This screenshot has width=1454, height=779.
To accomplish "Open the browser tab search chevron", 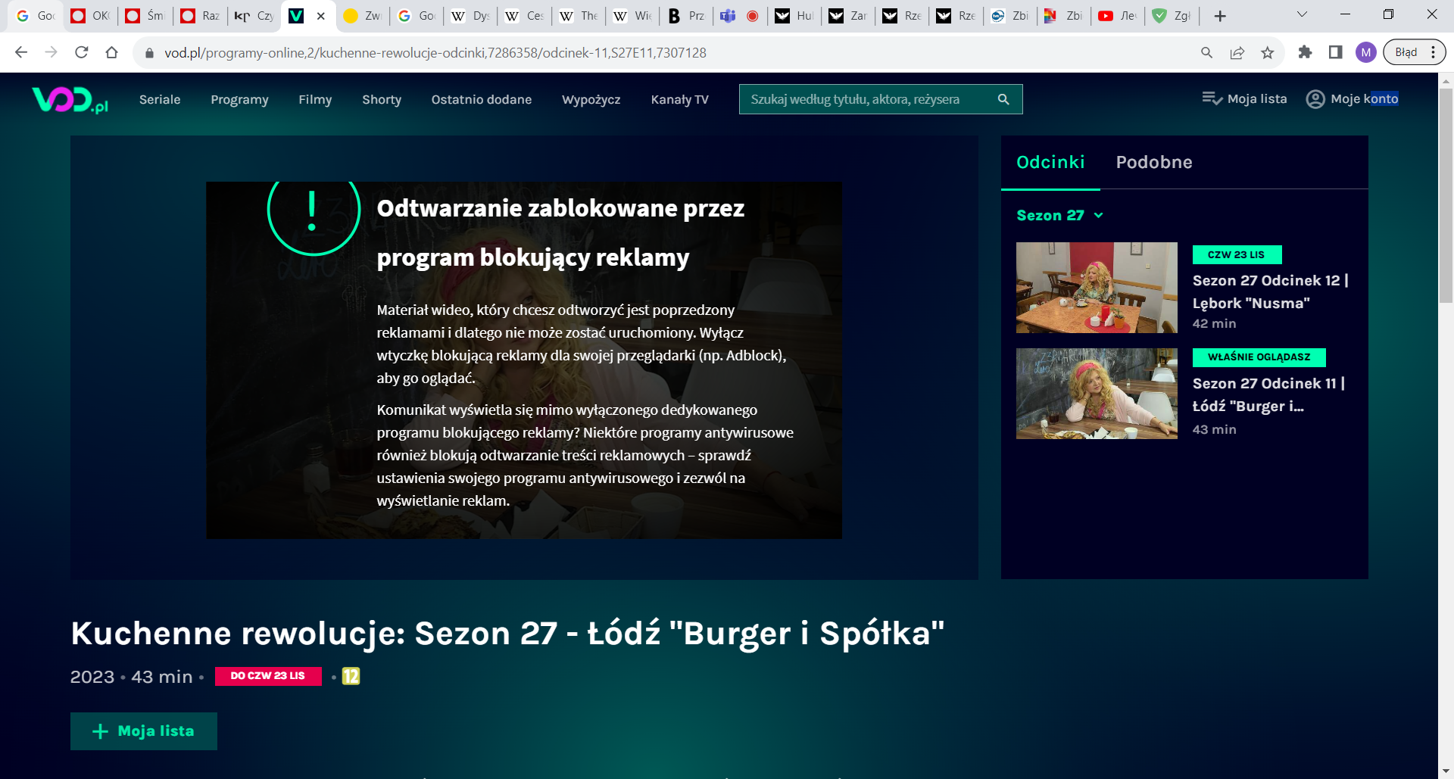I will coord(1301,15).
